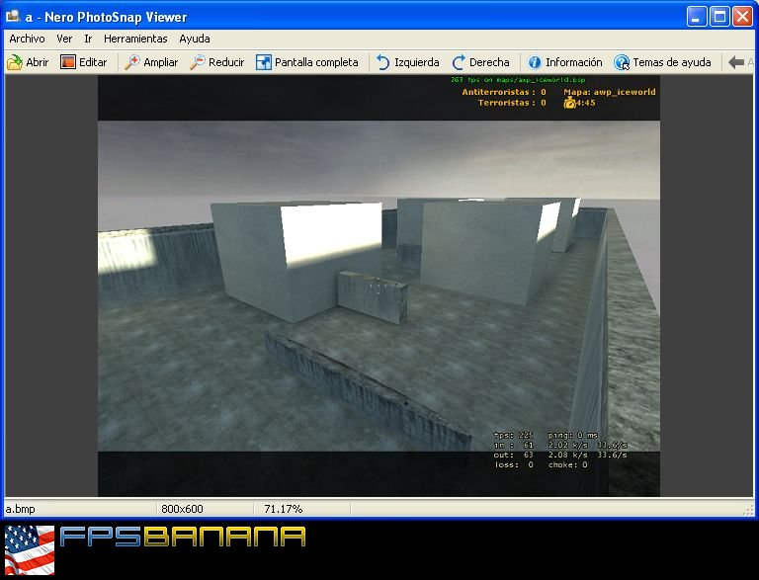
Task: Click the Ampliar button label
Action: click(x=161, y=62)
